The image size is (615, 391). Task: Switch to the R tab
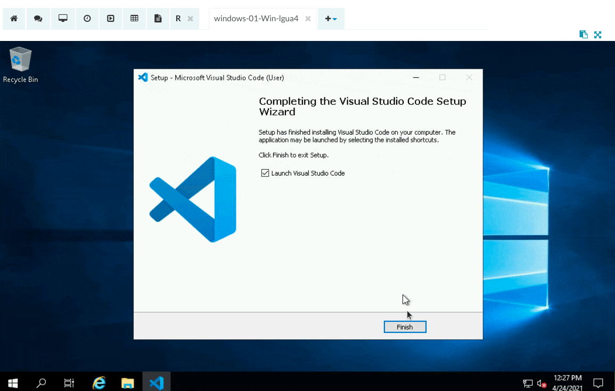pyautogui.click(x=178, y=19)
